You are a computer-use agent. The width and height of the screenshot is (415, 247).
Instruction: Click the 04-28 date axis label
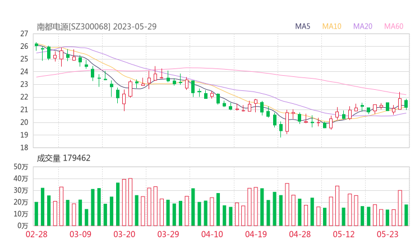[x=300, y=234]
